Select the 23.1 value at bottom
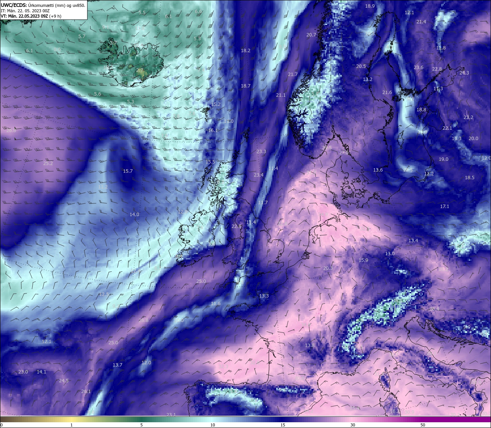 point(171,415)
